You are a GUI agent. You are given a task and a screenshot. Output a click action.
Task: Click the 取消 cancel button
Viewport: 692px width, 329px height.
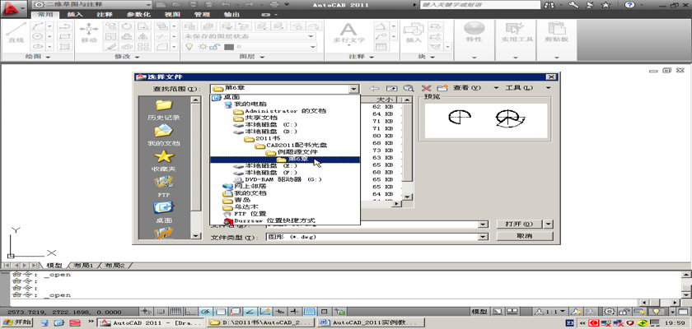[x=525, y=236]
